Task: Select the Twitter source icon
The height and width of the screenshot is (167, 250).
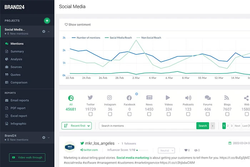Action: tap(90, 98)
